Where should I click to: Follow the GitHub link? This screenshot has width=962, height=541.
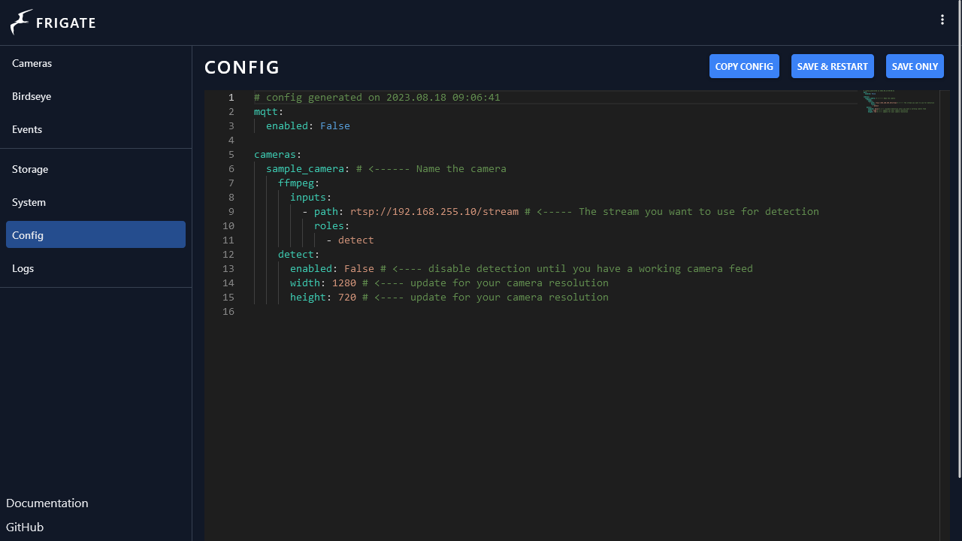point(25,527)
